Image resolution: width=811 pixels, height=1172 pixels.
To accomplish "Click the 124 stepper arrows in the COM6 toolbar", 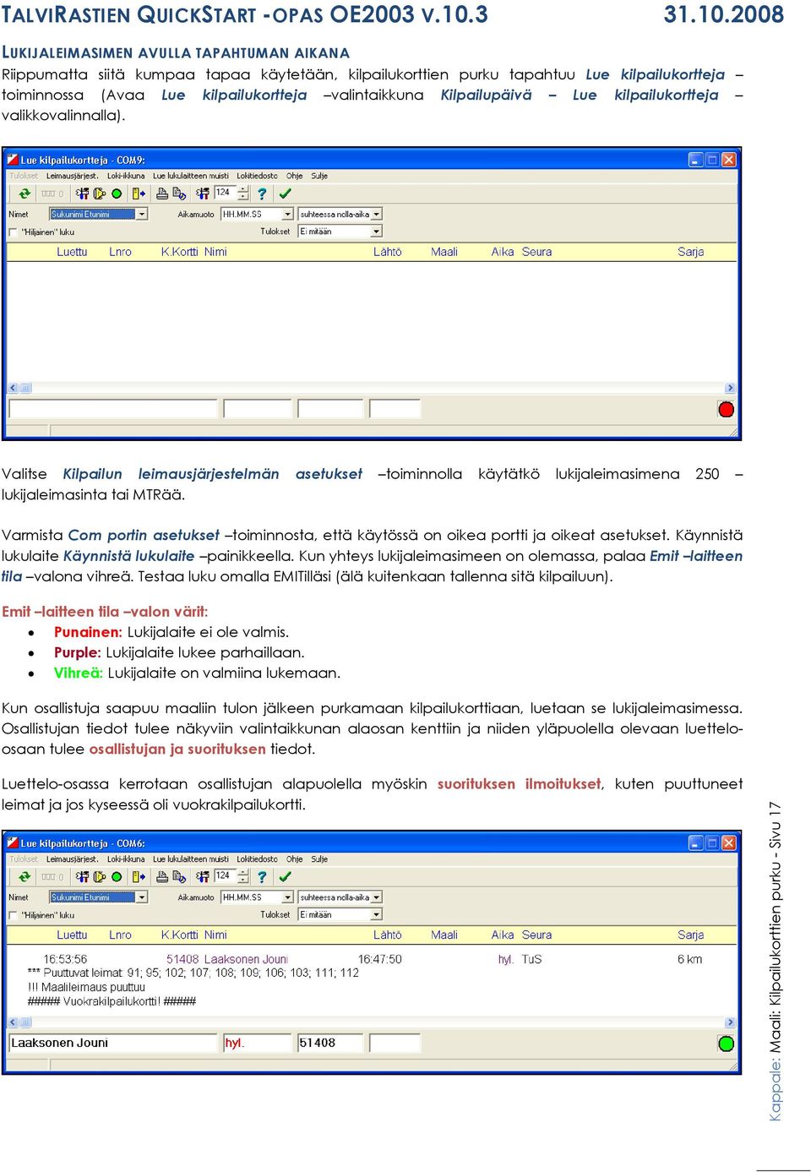I will coord(244,877).
